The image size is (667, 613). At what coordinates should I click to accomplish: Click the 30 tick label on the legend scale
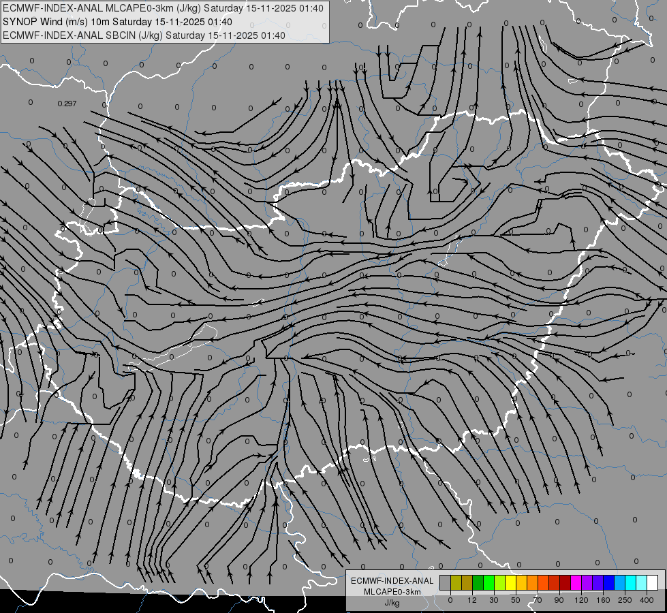click(x=494, y=600)
